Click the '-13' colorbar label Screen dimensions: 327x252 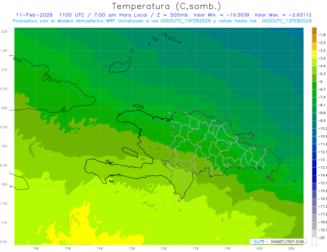321,160
